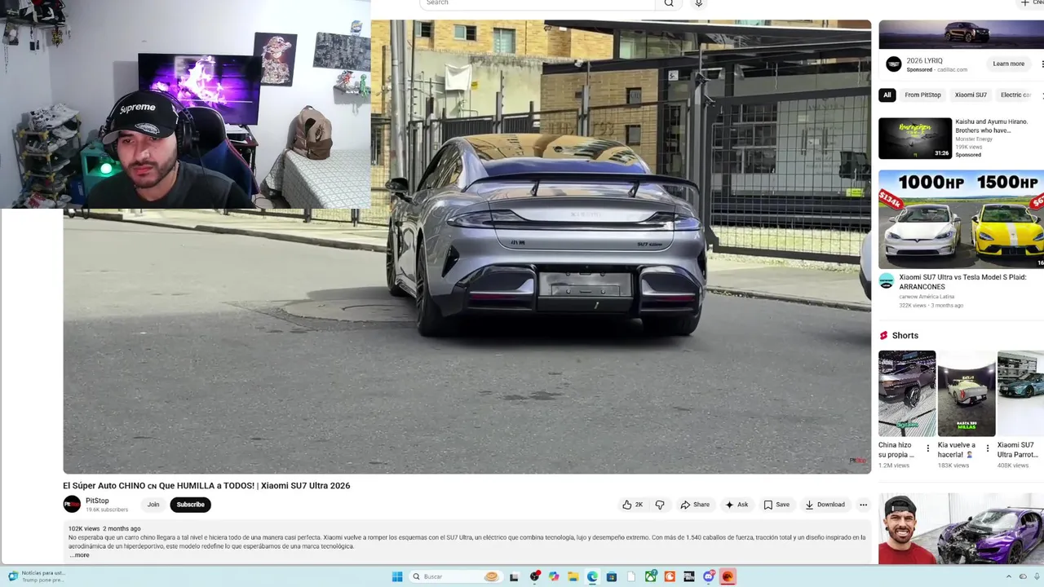
Task: Open options menu for 'China hizo' Short
Action: pyautogui.click(x=927, y=449)
